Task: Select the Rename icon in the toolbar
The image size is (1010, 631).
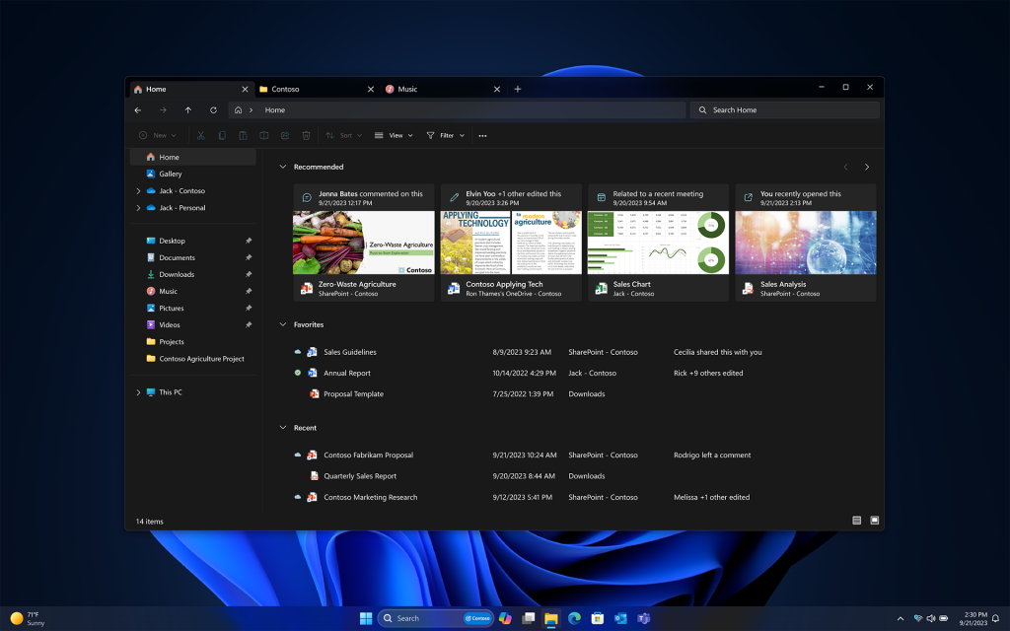Action: 264,135
